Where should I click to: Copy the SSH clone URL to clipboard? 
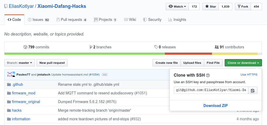[253, 90]
